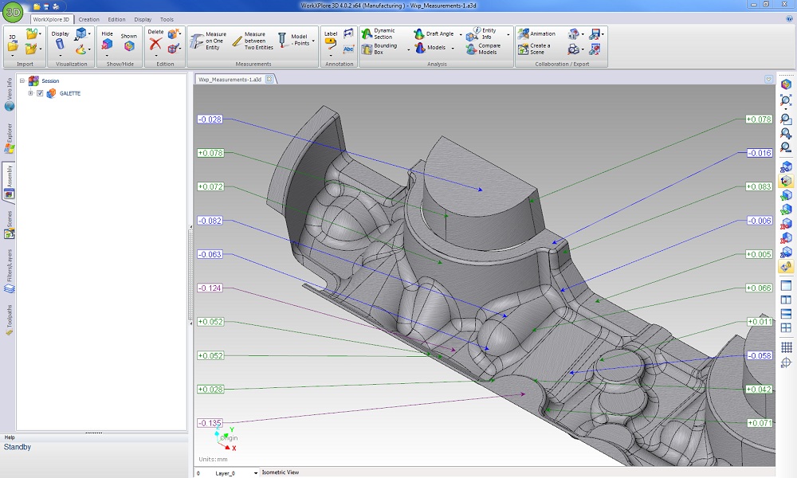Collapse the Session tree node

click(x=22, y=80)
